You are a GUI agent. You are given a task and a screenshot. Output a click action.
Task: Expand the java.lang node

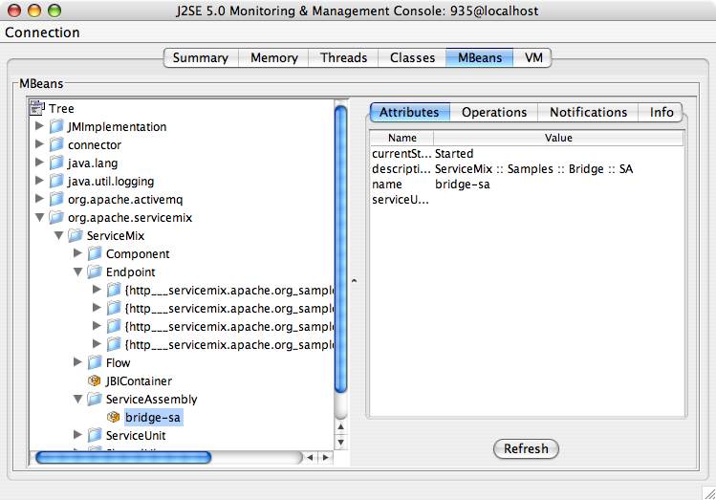click(40, 163)
